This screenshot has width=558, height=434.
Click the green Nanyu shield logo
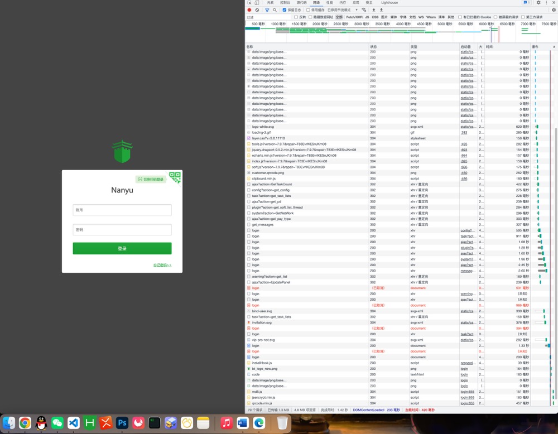click(x=122, y=151)
